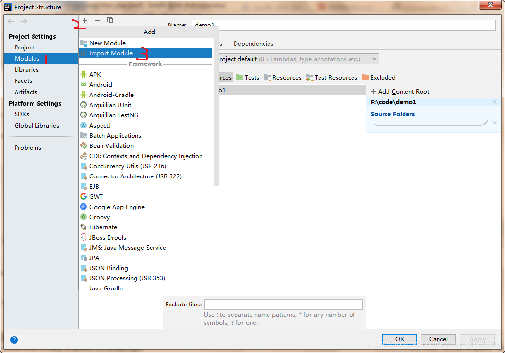Click the JSON Binding icon
The height and width of the screenshot is (353, 505).
[84, 268]
